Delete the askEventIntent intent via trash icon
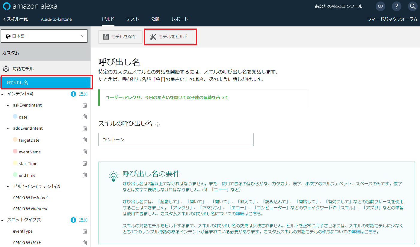420x247 pixels. (x=85, y=105)
